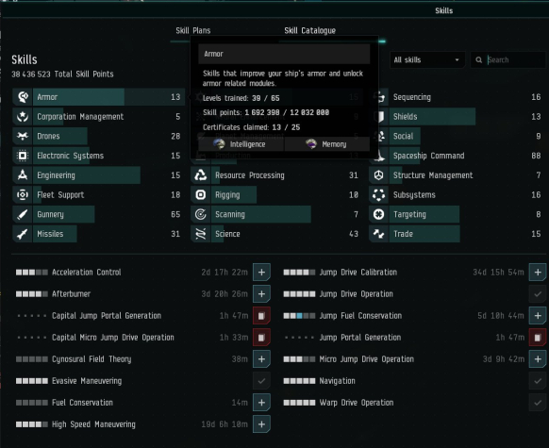Click red skillbook button for Capital Jump Portal Generation
549x448 pixels.
coord(261,316)
